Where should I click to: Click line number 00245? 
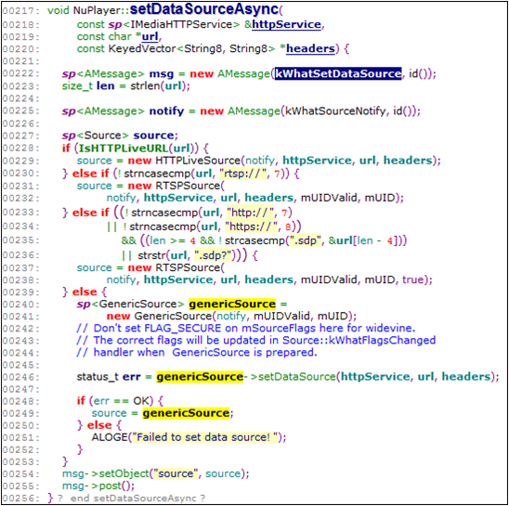20,365
